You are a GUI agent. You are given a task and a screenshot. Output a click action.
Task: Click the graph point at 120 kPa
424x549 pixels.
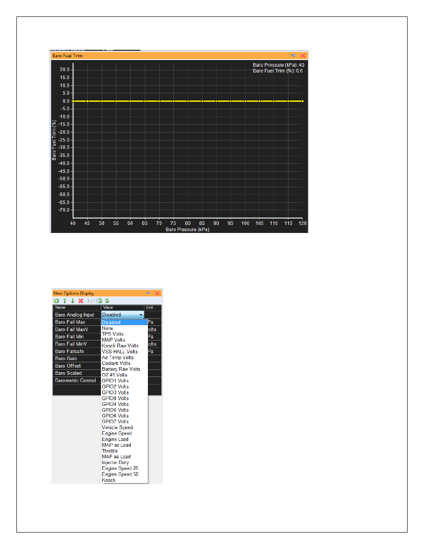(303, 101)
